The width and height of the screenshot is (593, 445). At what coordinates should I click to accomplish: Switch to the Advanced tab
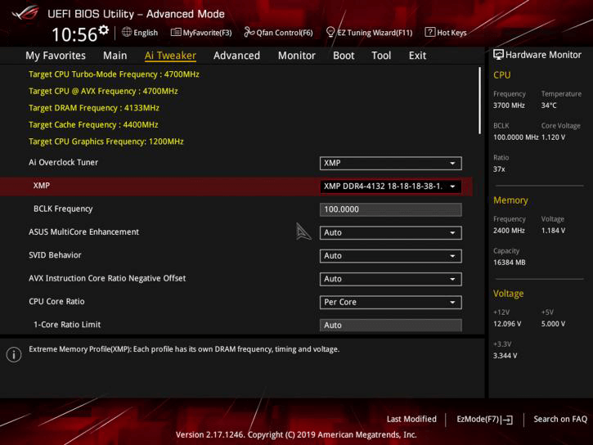[236, 56]
